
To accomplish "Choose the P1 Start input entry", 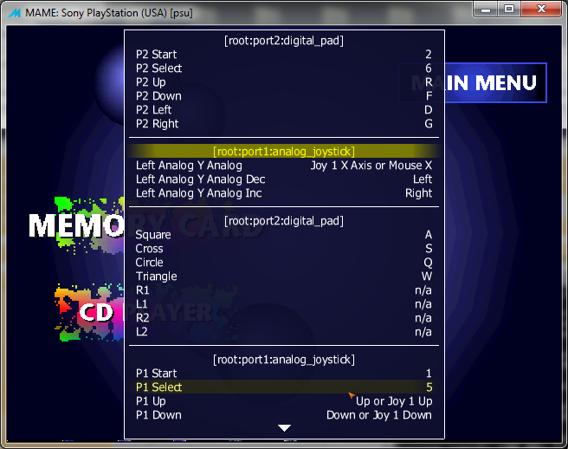I will (x=284, y=374).
